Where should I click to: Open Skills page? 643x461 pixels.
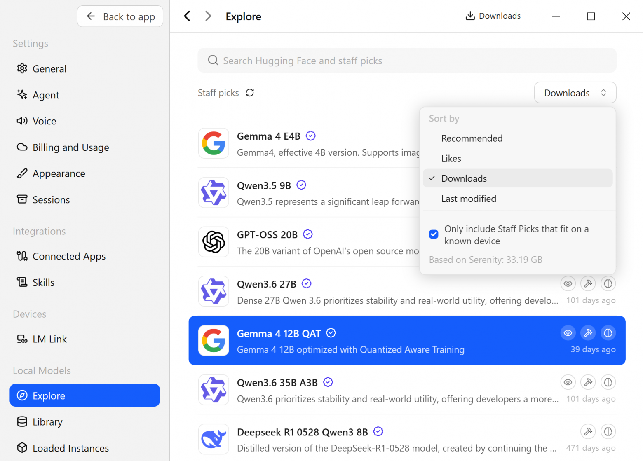[x=85, y=283]
